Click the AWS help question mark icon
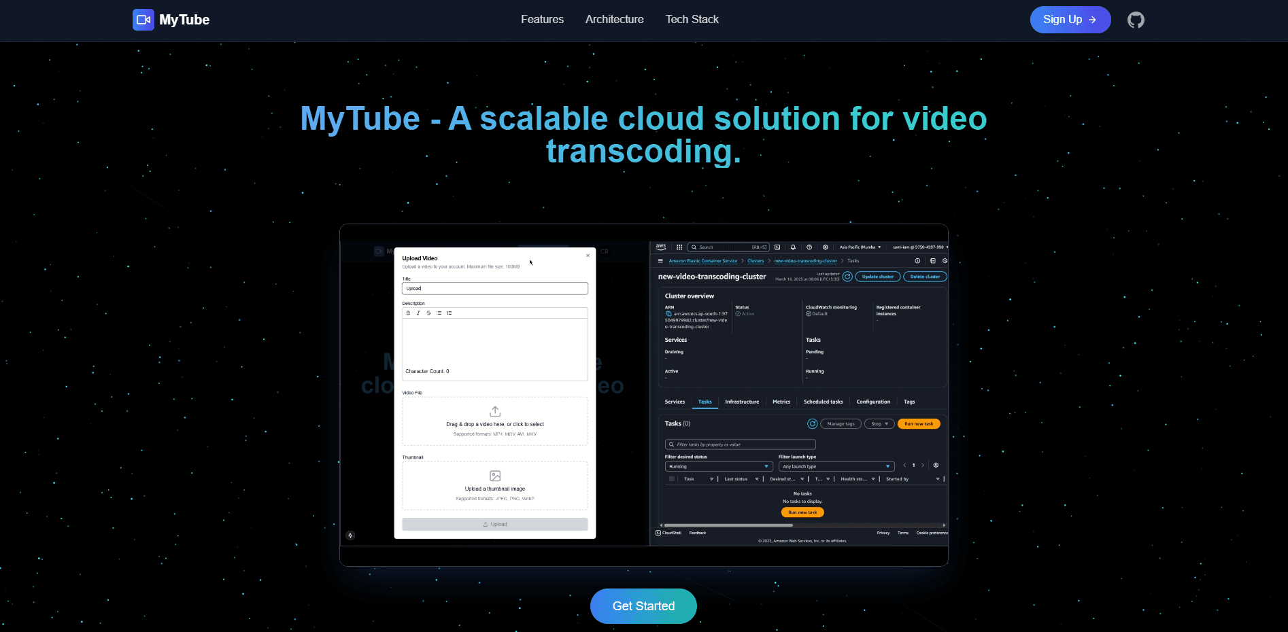Image resolution: width=1288 pixels, height=632 pixels. tap(809, 247)
